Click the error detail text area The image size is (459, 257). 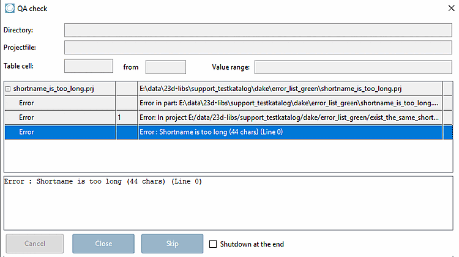[x=228, y=203]
